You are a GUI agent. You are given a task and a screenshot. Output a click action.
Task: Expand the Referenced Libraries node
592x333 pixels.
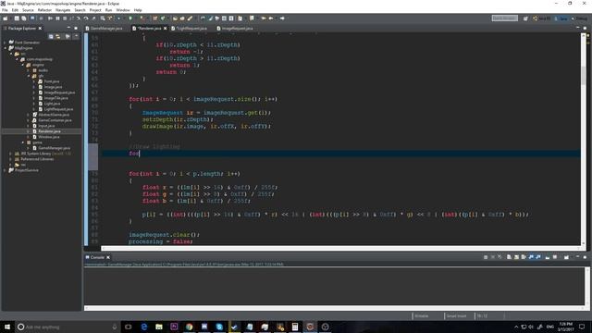11,159
